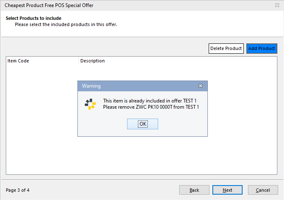The image size is (284, 200).
Task: Close the Special Offer wizard window
Action: click(277, 5)
